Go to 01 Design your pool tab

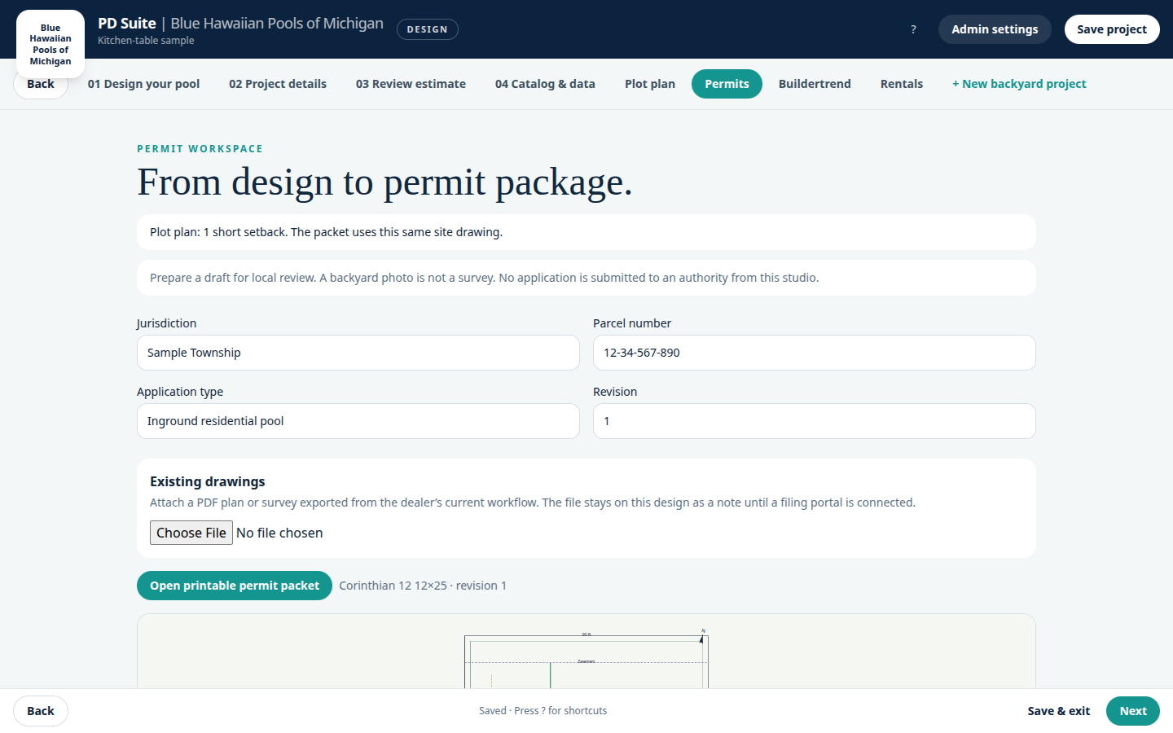point(143,84)
